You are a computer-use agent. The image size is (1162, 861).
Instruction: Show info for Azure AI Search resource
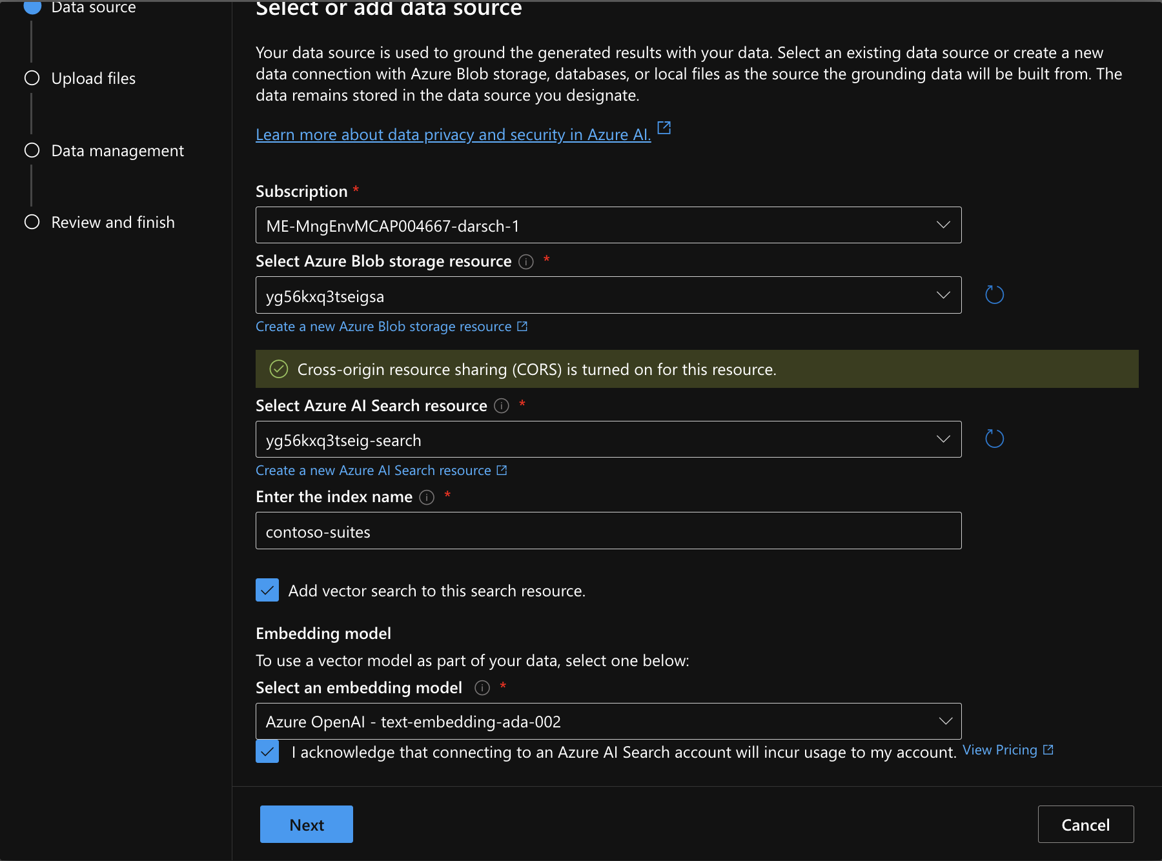[x=502, y=405]
